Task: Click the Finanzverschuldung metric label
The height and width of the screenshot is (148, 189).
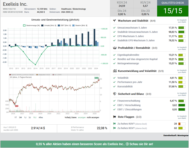Action: [129, 101]
